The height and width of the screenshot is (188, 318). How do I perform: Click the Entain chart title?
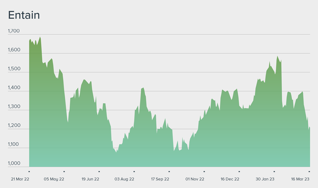pos(24,15)
